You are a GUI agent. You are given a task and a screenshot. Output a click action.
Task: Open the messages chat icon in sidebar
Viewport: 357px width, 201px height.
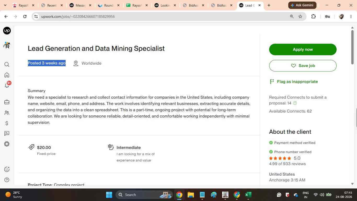pos(7,133)
